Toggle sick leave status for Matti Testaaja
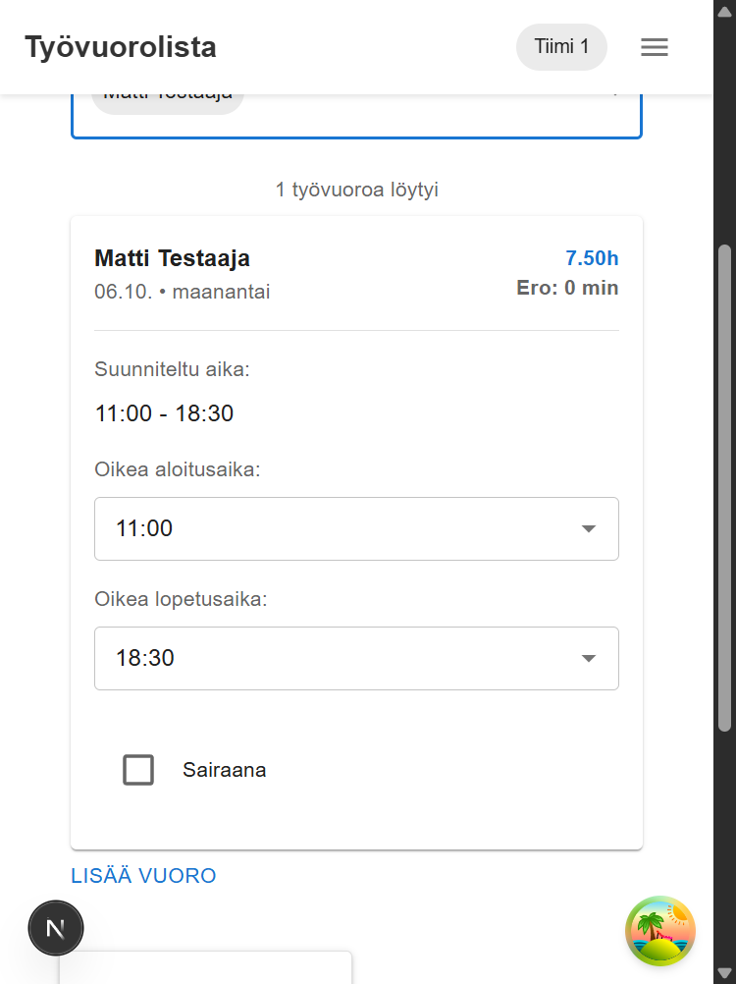This screenshot has width=736, height=984. [x=137, y=770]
